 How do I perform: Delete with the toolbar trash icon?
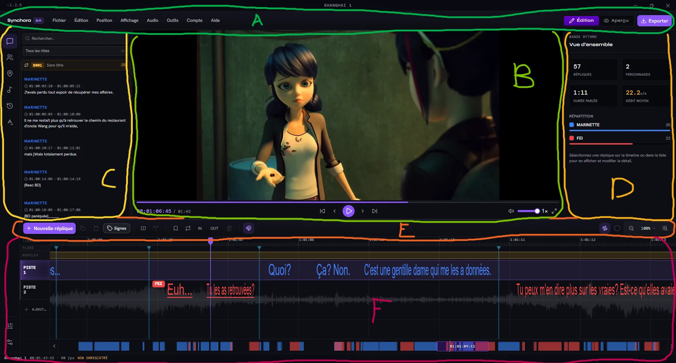[x=229, y=228]
